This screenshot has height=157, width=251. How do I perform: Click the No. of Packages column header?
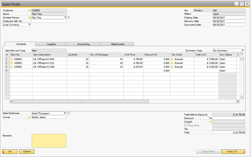pyautogui.click(x=107, y=55)
